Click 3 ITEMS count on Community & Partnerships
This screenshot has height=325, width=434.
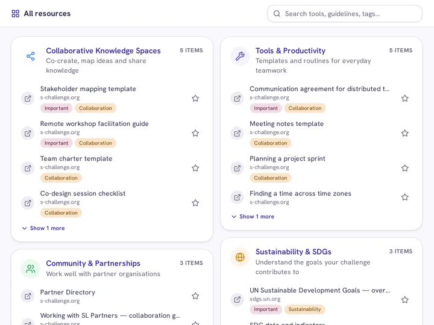pyautogui.click(x=191, y=263)
